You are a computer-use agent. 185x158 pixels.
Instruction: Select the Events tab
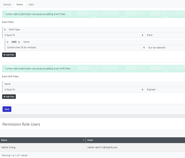[20, 5]
